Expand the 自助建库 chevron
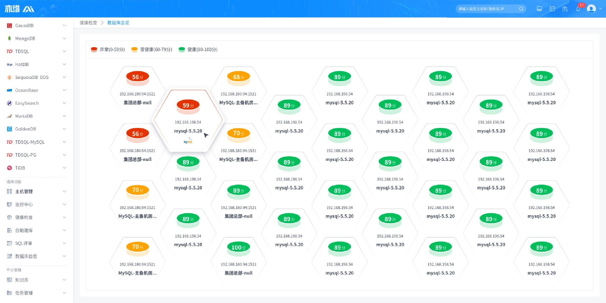Viewport: 606px width, 303px height. (64, 231)
